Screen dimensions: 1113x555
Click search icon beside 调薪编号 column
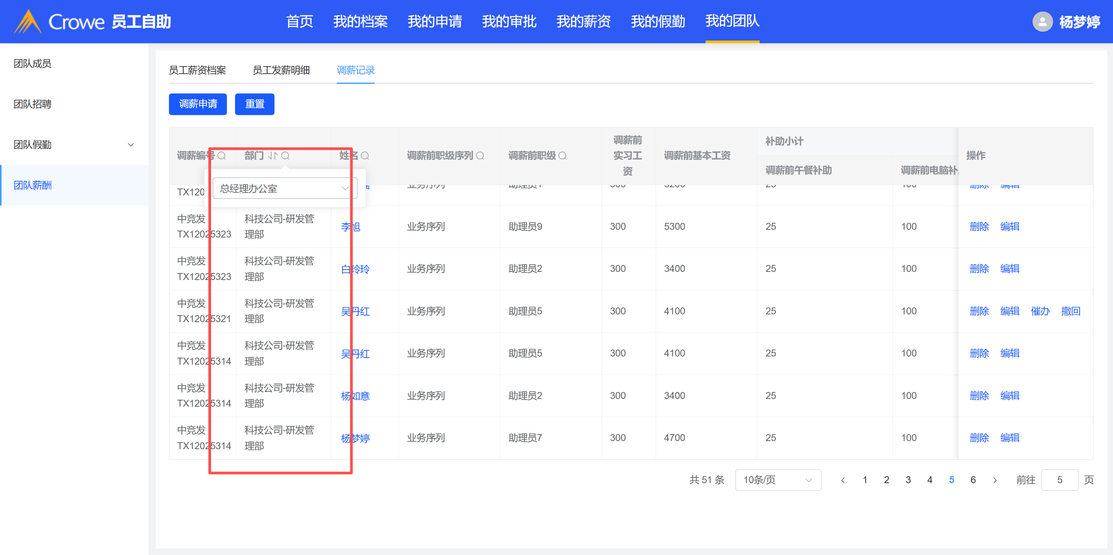[222, 156]
